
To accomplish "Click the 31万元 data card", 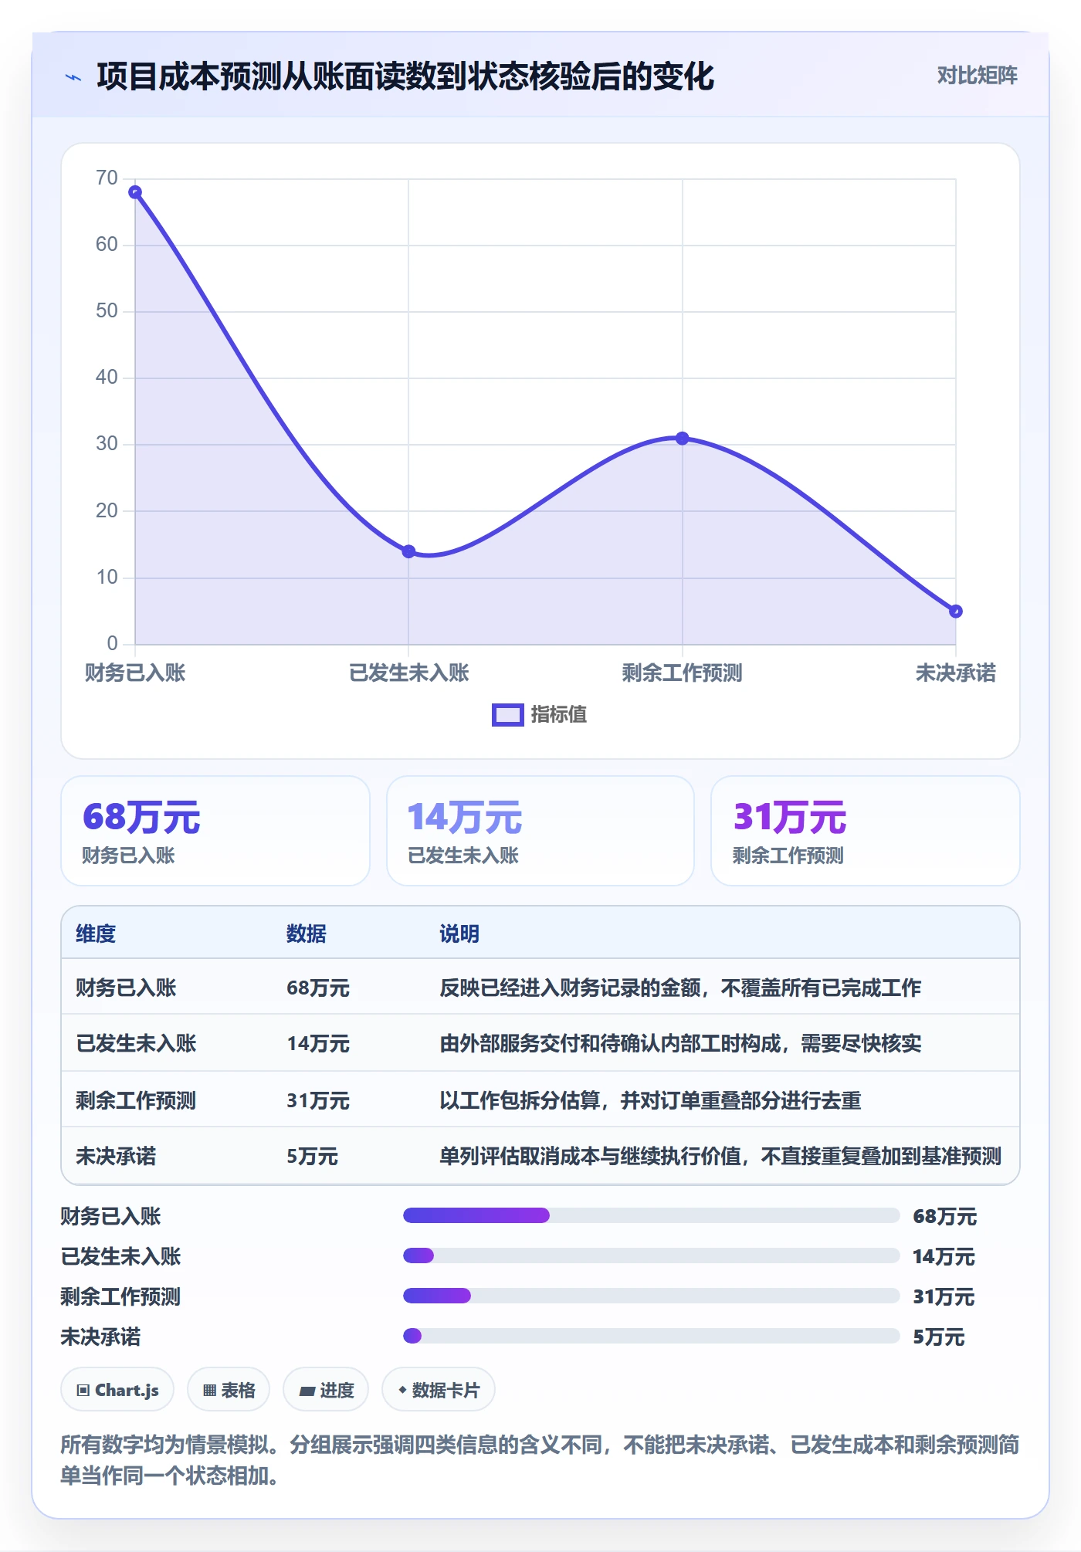I will pyautogui.click(x=865, y=831).
